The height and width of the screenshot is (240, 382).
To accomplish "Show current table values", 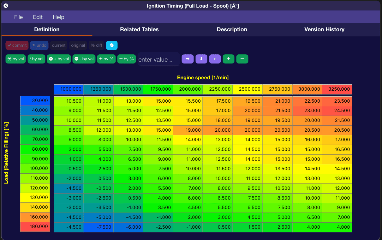I will (x=59, y=45).
